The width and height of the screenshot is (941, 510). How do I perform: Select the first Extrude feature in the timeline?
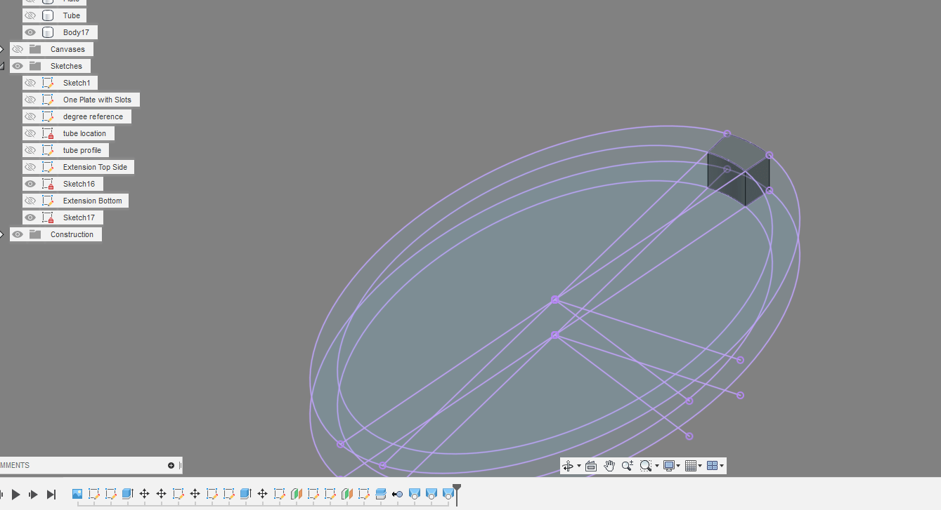click(128, 494)
